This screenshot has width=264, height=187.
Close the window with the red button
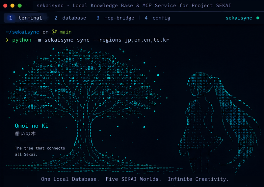(5, 6)
